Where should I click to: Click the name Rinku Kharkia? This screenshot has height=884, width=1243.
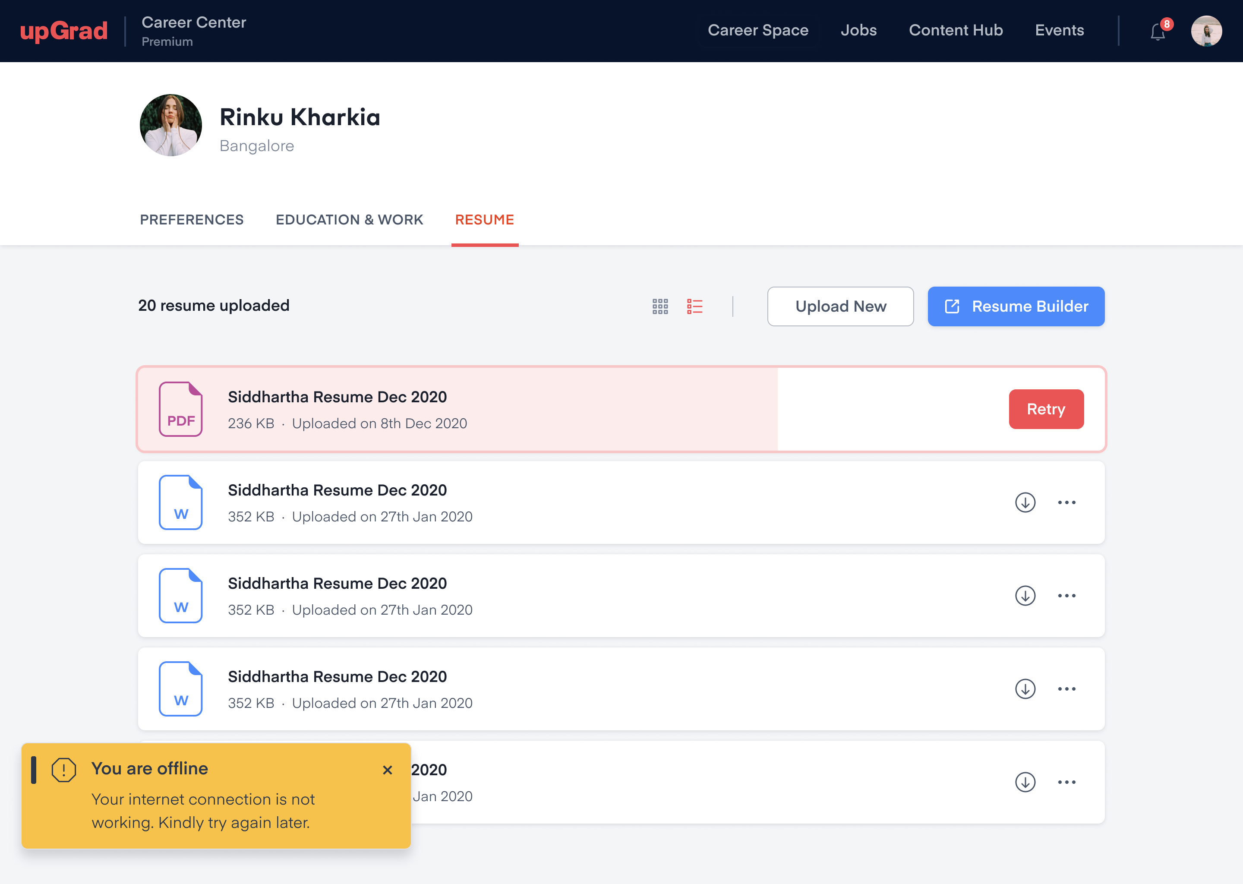(300, 117)
